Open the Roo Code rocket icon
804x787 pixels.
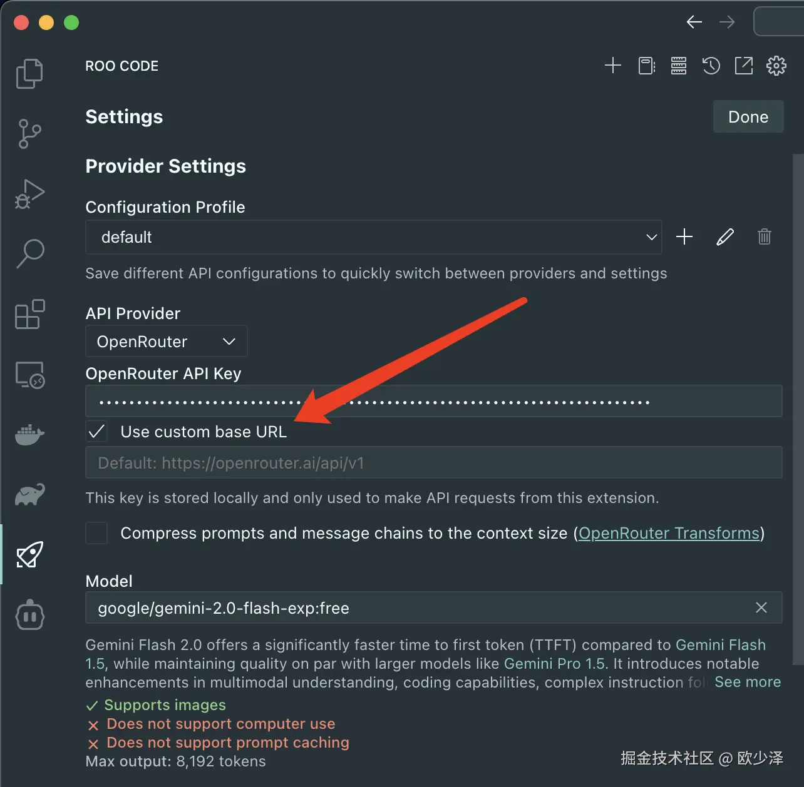(x=29, y=554)
